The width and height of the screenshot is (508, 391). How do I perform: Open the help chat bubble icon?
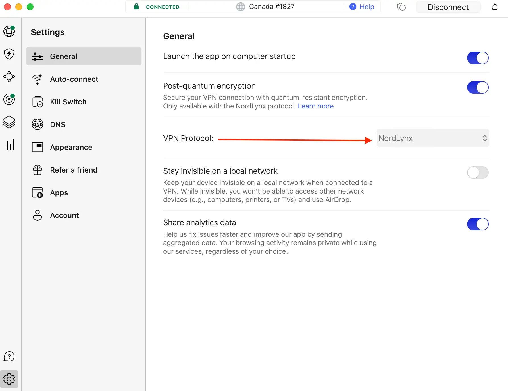point(9,356)
